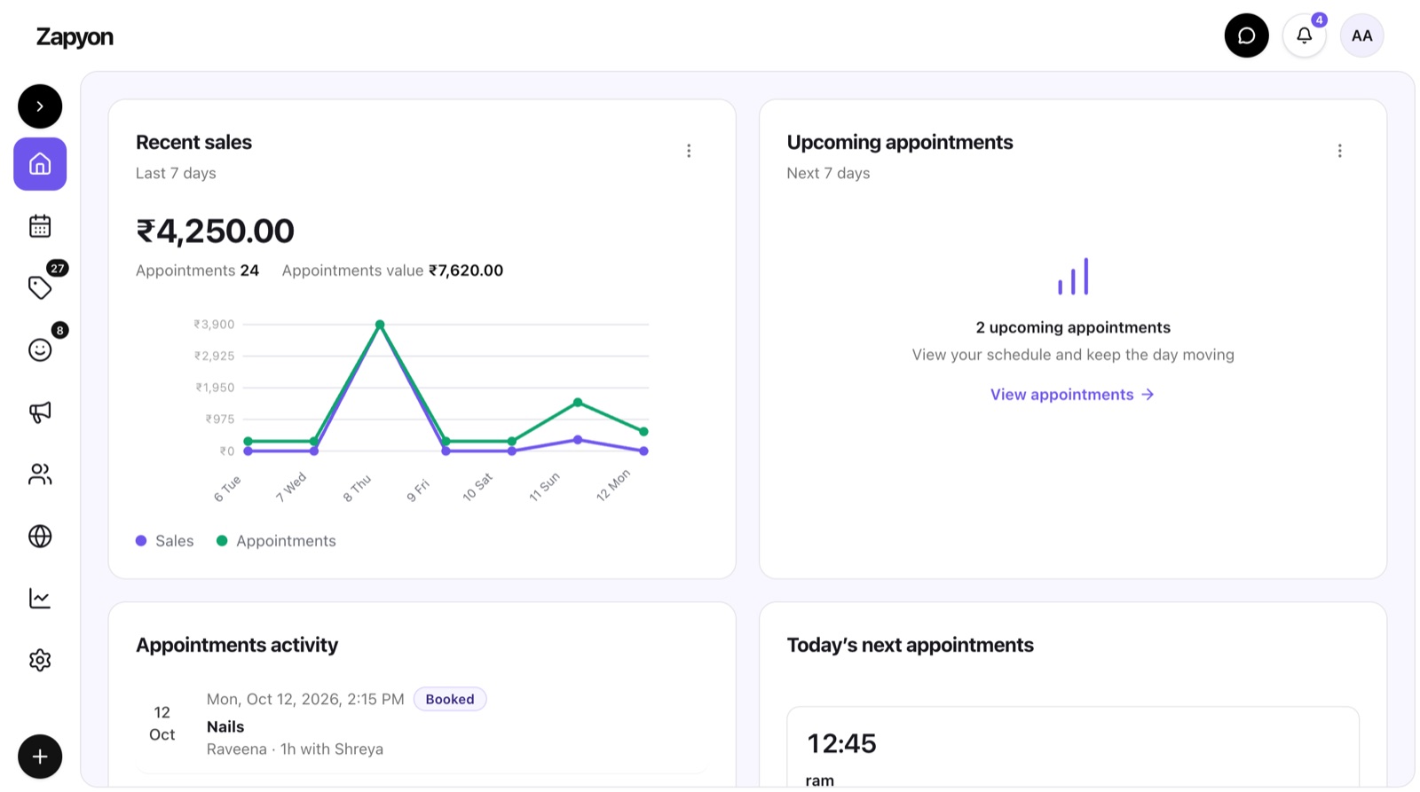
Task: Expand the sidebar with the arrow button
Action: (40, 106)
